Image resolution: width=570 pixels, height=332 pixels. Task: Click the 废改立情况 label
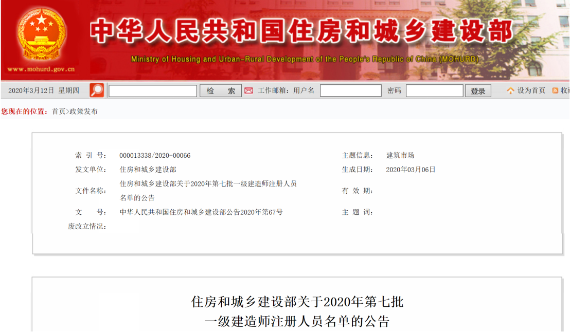pos(87,226)
